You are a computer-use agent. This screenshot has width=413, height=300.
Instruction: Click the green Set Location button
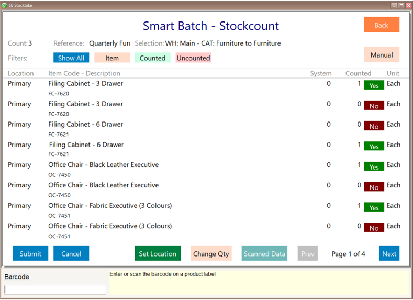[x=157, y=254]
